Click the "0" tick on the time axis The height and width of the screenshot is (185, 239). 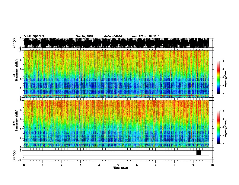[x=24, y=165]
